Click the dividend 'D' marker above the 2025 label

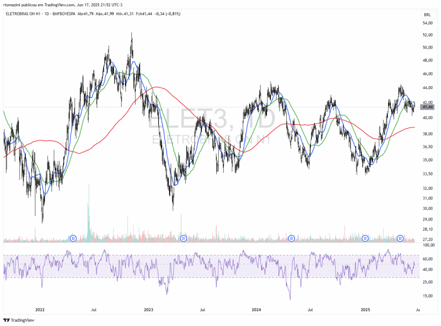click(365, 238)
